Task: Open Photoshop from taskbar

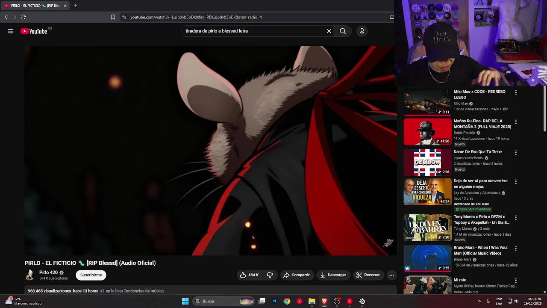Action: click(274, 301)
